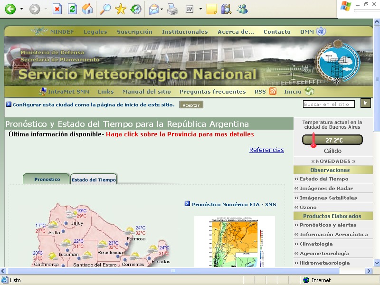Expand Edit with Word dropdown arrow
The image size is (380, 285).
pos(200,9)
